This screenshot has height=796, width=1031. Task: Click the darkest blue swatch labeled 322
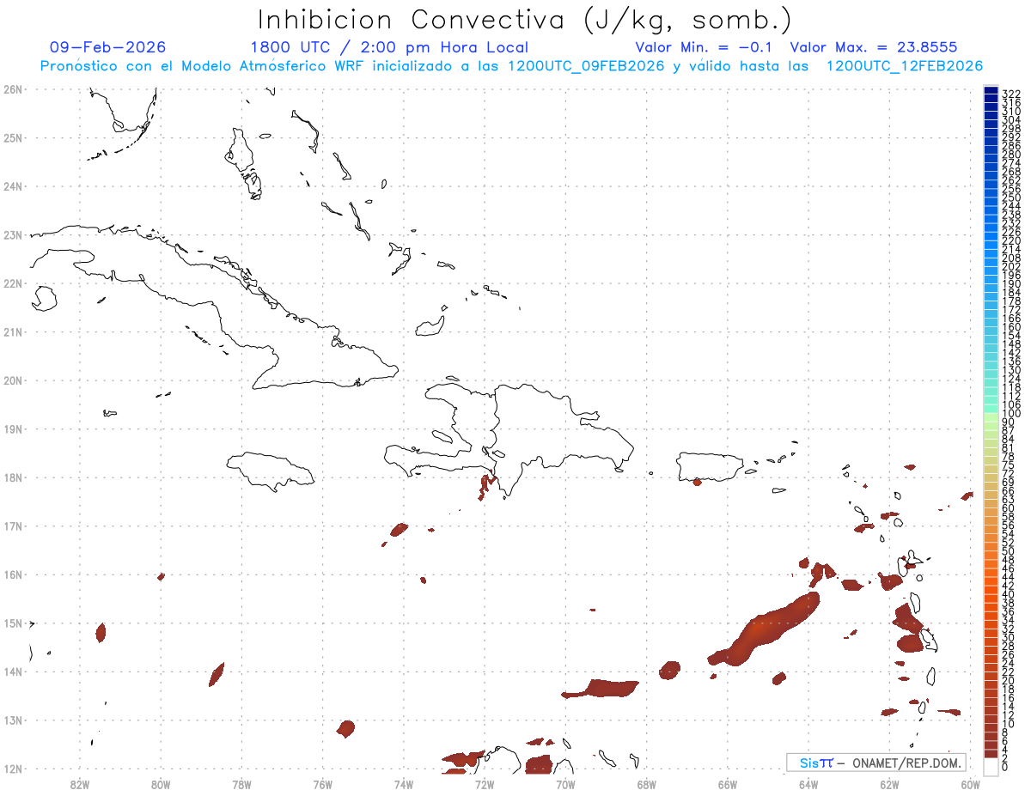pos(991,91)
